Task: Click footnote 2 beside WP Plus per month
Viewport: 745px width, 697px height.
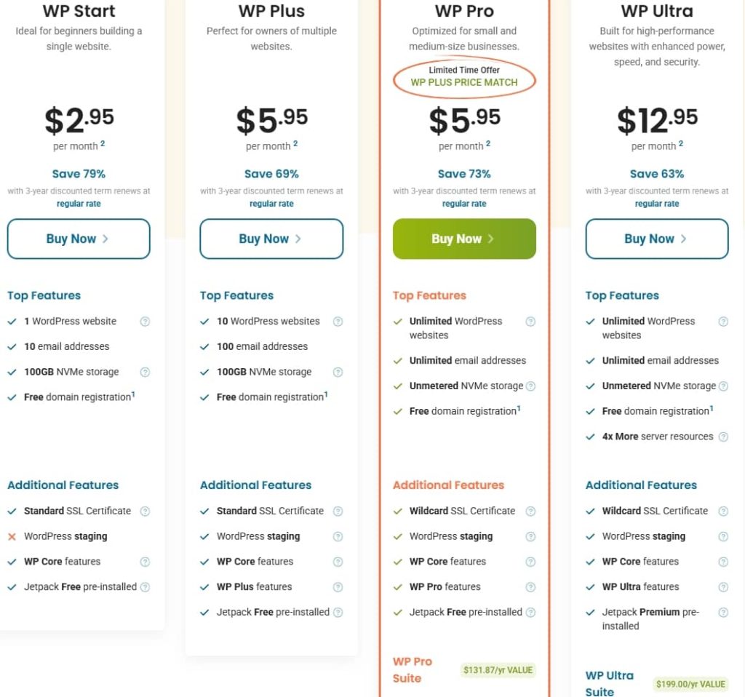Action: coord(295,144)
